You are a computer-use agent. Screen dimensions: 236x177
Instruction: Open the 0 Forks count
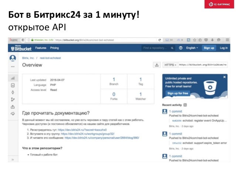click(x=114, y=96)
